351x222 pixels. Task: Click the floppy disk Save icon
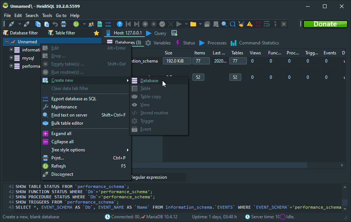[x=207, y=24]
